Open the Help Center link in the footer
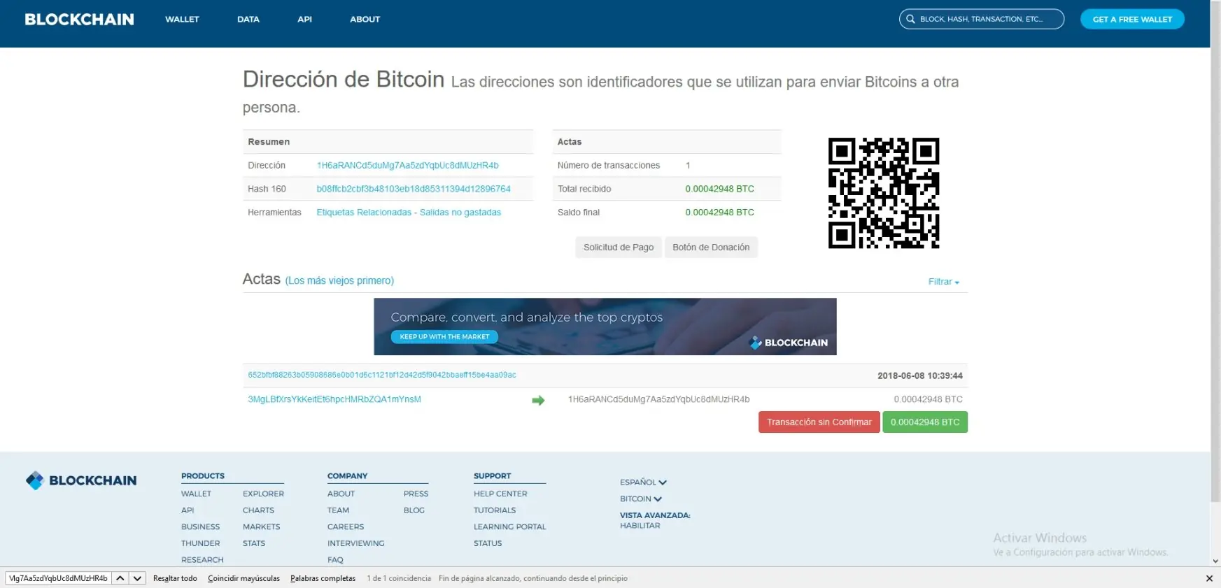 (500, 494)
